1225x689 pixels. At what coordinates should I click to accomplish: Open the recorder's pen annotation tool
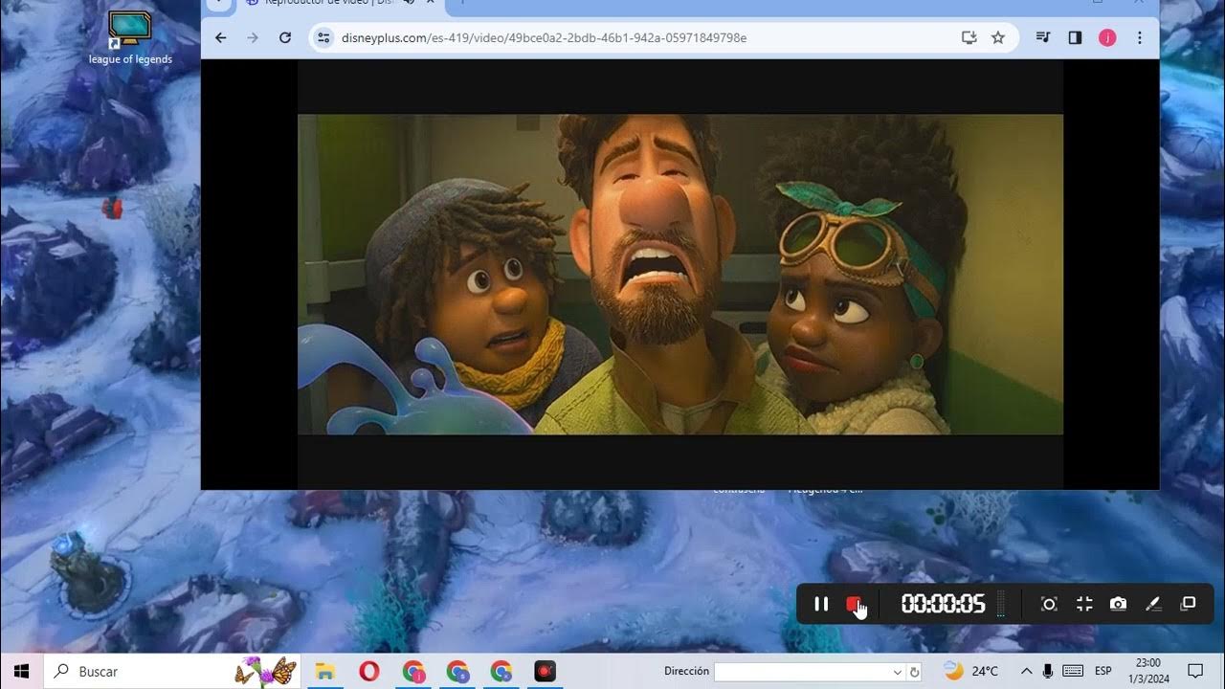pos(1153,604)
